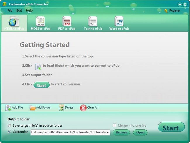Open the Word to ePub converter

click(119, 23)
